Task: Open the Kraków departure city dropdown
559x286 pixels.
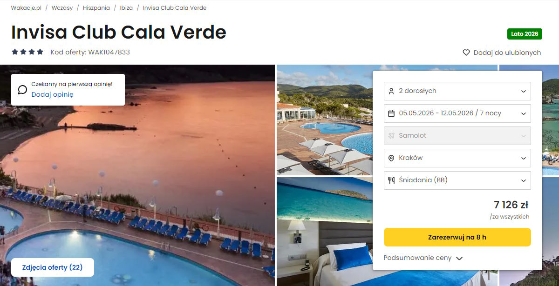Action: click(x=457, y=158)
